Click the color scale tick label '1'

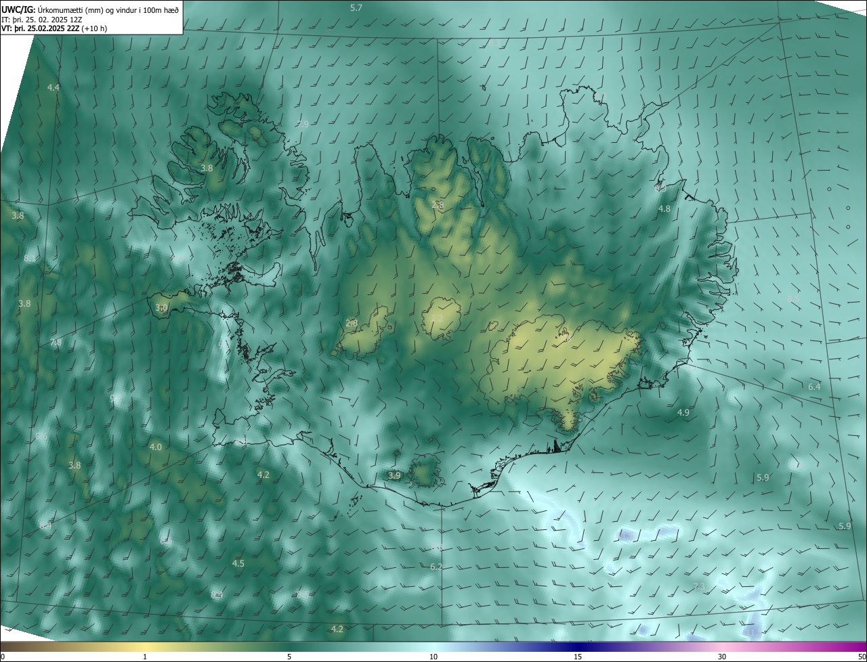(x=145, y=657)
